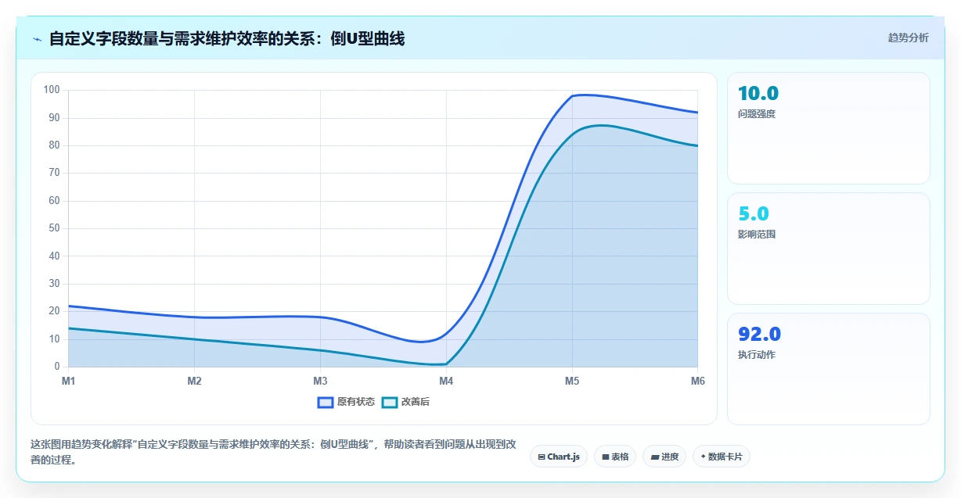Click the 10.0 value

tap(758, 94)
